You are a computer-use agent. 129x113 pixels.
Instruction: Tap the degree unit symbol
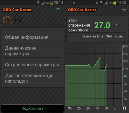tap(117, 24)
